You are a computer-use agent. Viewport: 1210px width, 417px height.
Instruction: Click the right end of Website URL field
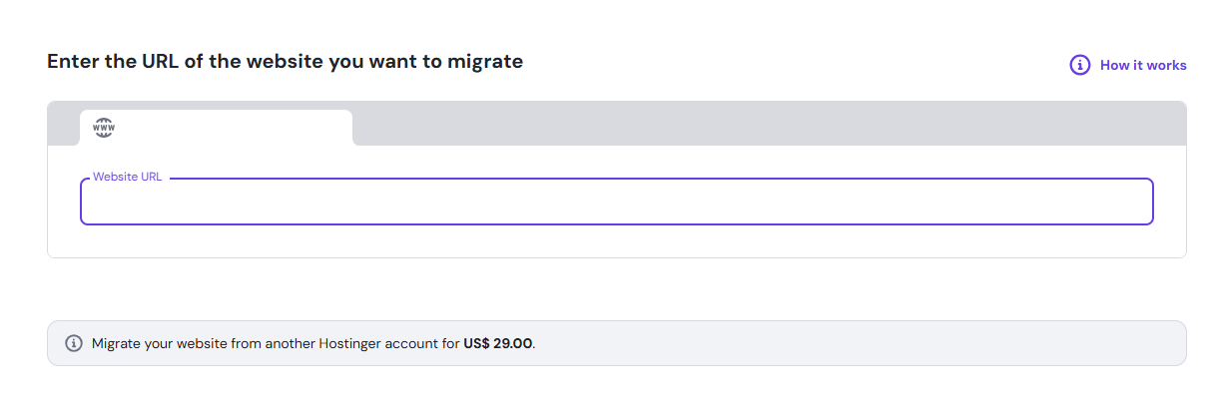point(1118,203)
